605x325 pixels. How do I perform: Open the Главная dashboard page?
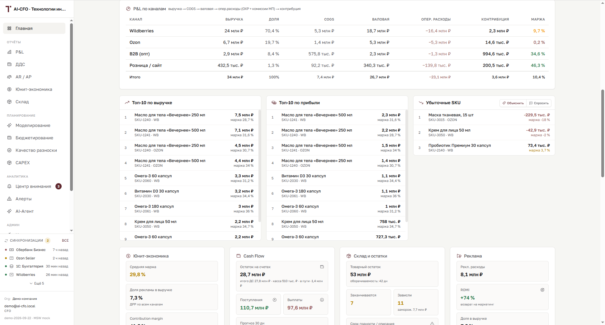click(34, 28)
